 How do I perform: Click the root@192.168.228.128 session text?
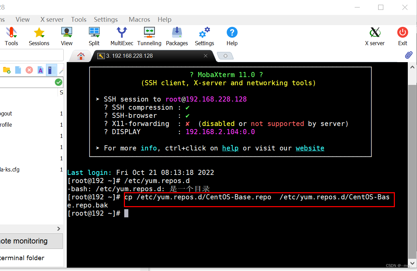tap(206, 99)
